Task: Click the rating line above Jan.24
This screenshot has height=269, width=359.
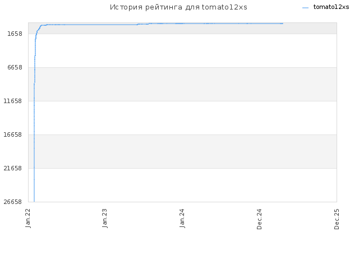Action: tap(182, 24)
